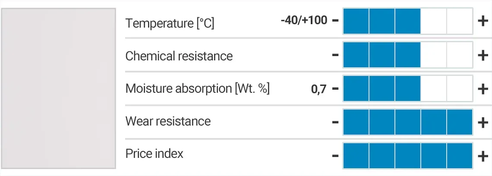This screenshot has height=176, width=492.
Task: Click the Temperature rating bar
Action: (408, 21)
